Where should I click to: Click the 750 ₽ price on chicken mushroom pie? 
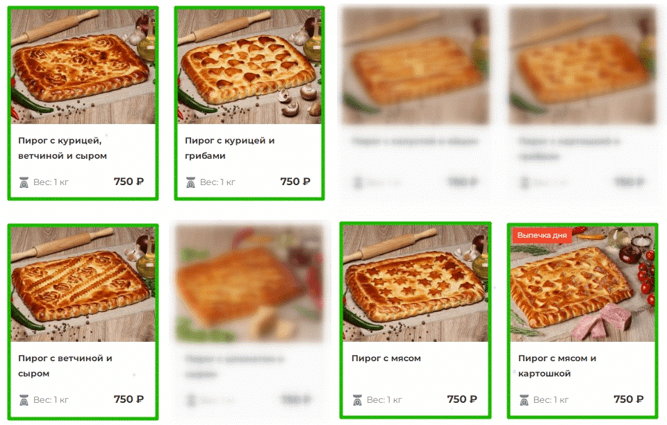click(295, 182)
